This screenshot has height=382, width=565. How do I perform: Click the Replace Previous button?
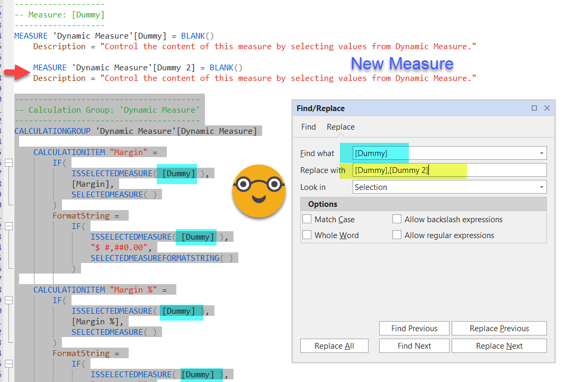pyautogui.click(x=499, y=329)
